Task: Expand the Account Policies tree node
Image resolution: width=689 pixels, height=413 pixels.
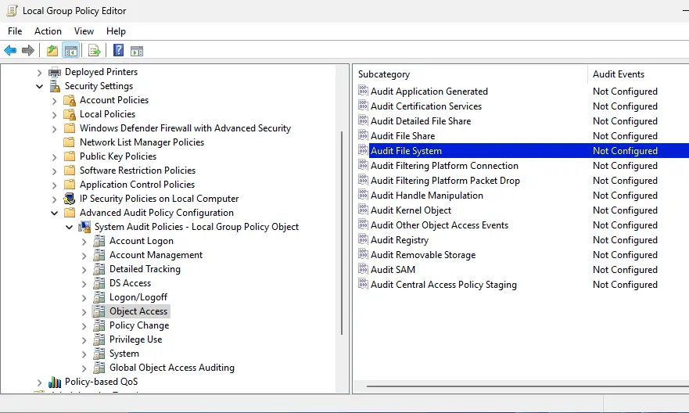Action: 55,100
